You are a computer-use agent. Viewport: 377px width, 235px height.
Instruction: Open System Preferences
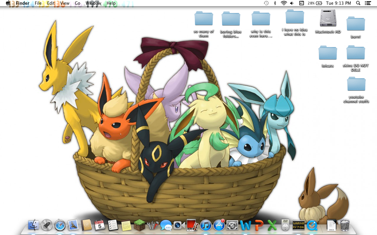click(232, 226)
